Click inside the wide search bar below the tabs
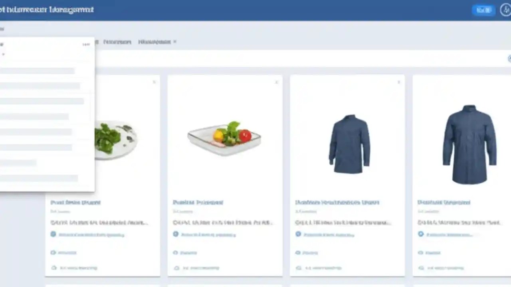Viewport: 511px width, 287px height. point(303,59)
